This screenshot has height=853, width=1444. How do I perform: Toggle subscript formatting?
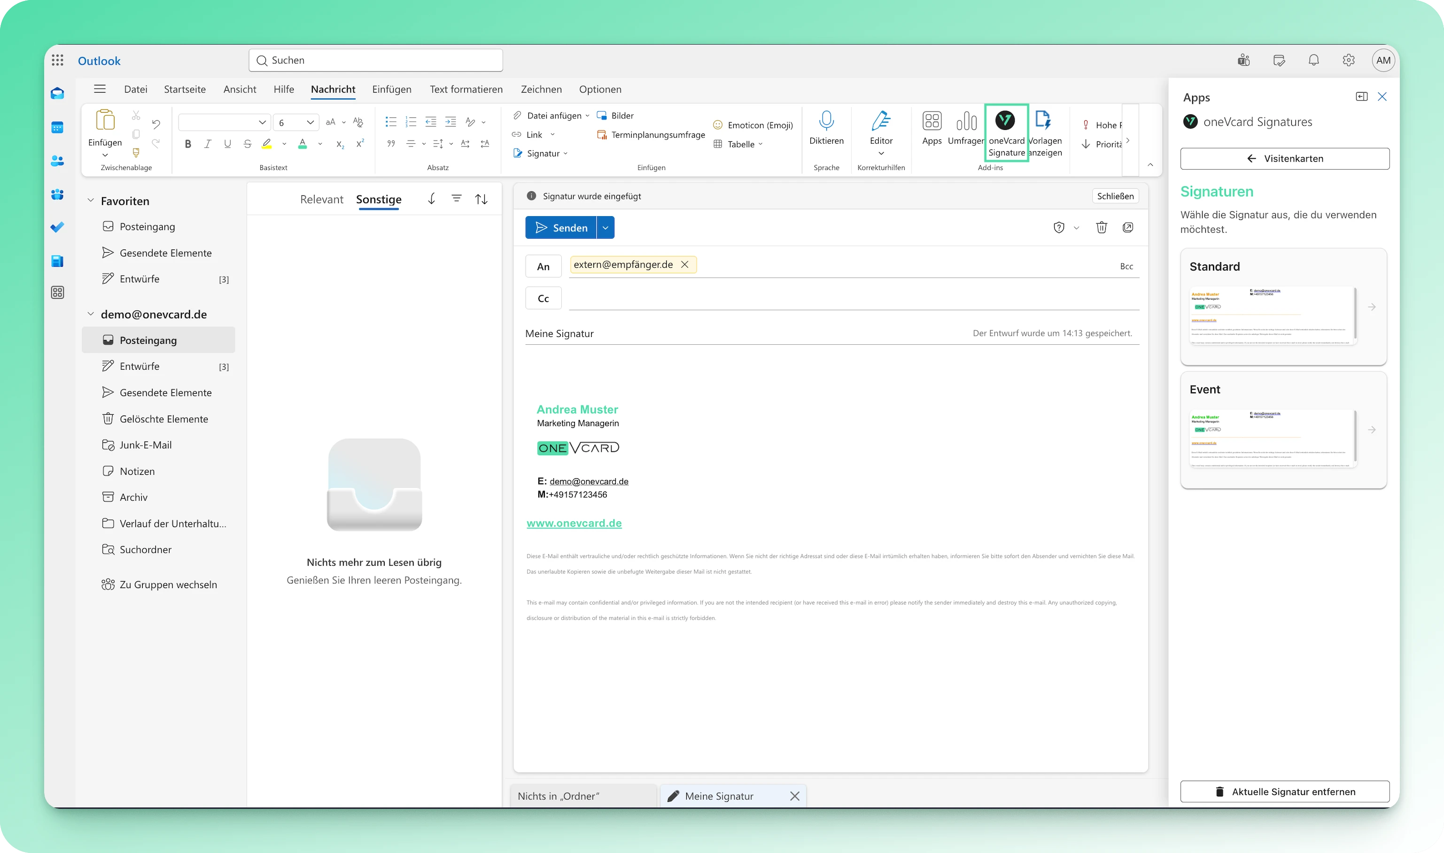coord(340,144)
